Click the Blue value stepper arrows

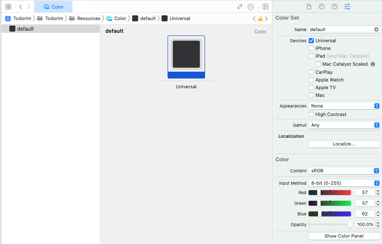[x=378, y=214]
